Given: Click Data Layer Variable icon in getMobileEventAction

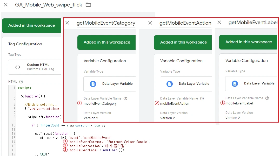Looking at the screenshot, I should (x=169, y=84).
